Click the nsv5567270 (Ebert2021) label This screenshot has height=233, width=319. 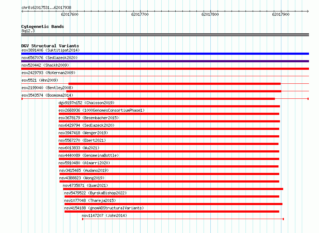coord(82,140)
